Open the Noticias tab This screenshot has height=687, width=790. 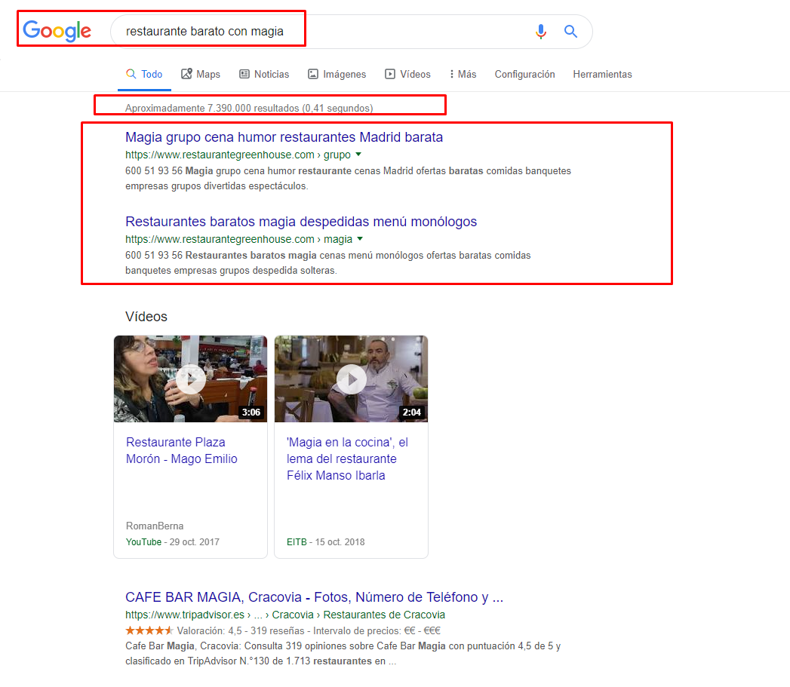click(264, 74)
